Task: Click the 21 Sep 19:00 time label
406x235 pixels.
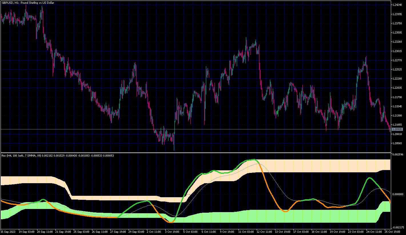Action: tap(63, 232)
